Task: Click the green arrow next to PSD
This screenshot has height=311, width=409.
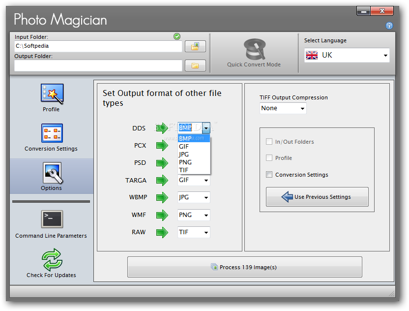Action: click(x=162, y=163)
